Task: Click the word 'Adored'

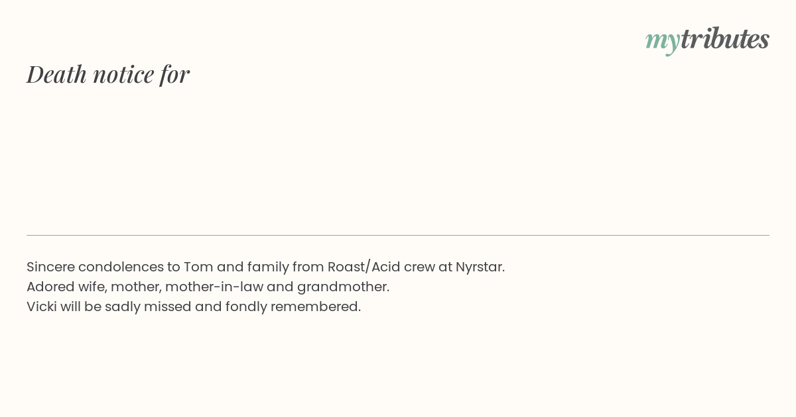Action: coord(49,287)
